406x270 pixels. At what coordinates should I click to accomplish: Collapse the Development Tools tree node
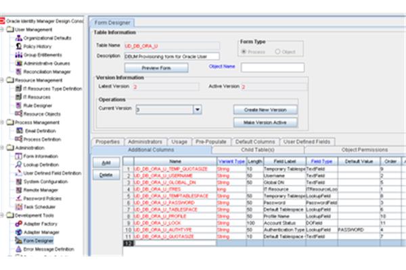click(x=2, y=215)
